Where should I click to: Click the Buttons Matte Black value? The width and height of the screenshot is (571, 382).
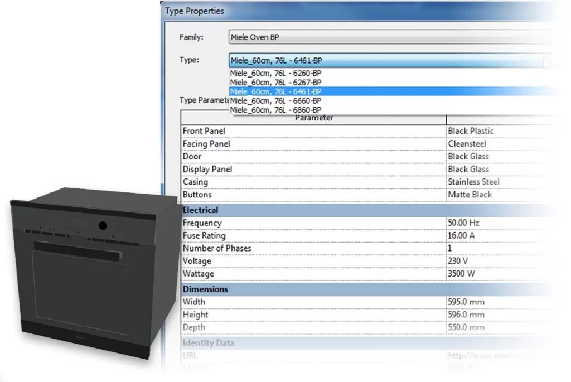tap(470, 195)
